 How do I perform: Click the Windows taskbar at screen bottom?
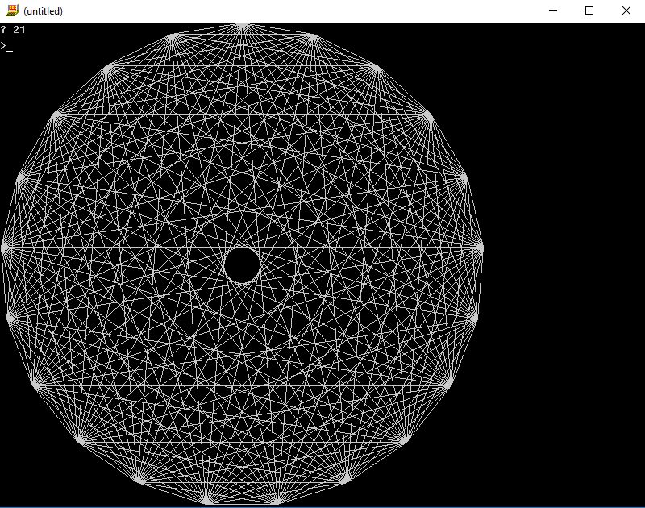pos(322,506)
